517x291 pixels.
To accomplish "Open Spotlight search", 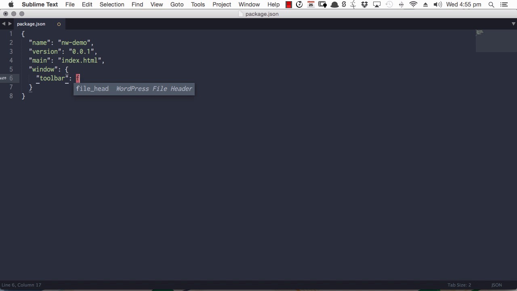I will point(491,4).
